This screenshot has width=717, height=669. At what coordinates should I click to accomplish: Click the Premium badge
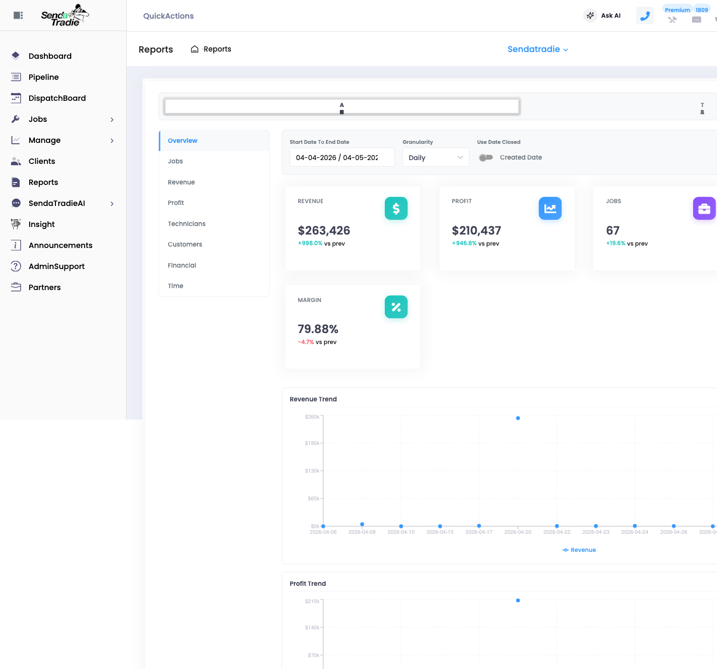677,10
